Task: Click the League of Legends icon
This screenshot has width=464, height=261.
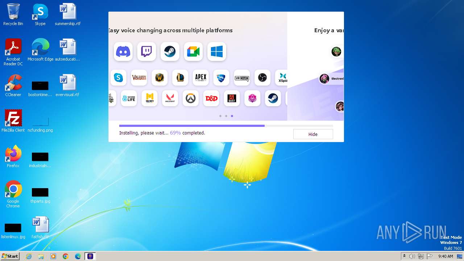Action: pos(180,78)
